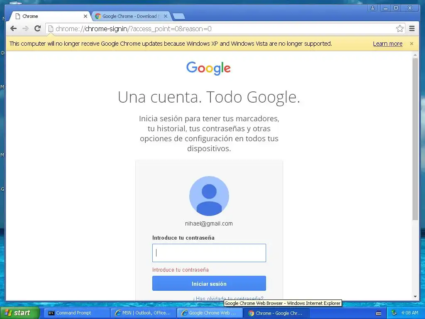Click the nihael@gmail.com email text

[209, 223]
